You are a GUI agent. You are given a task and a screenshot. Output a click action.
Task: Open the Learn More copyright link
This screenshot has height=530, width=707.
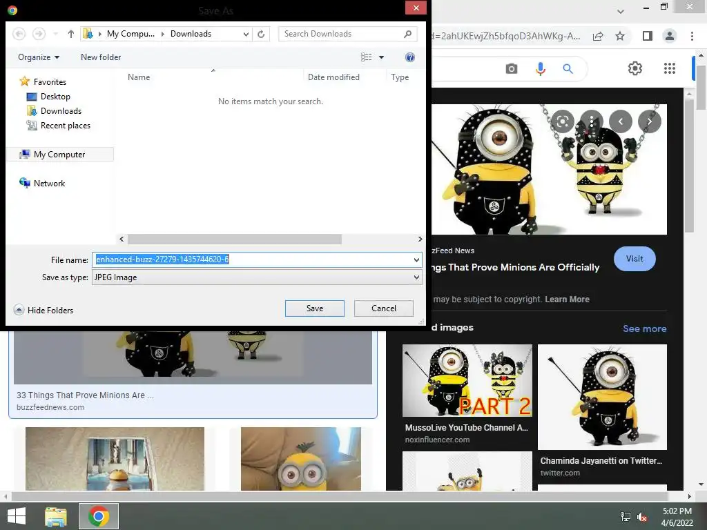[x=567, y=300]
